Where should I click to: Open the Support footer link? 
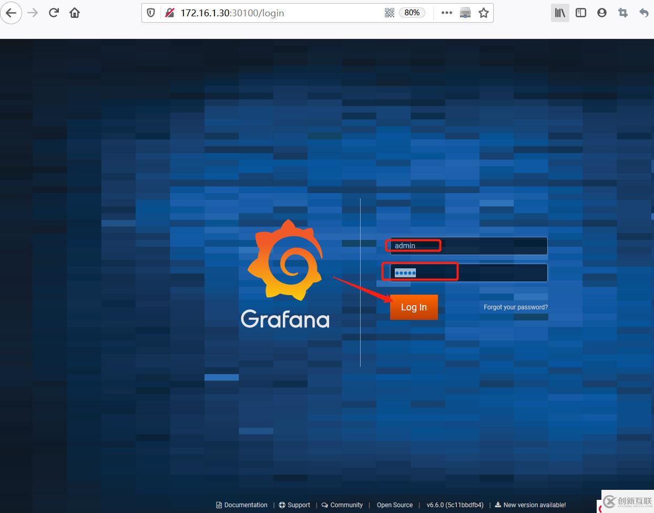tap(294, 505)
